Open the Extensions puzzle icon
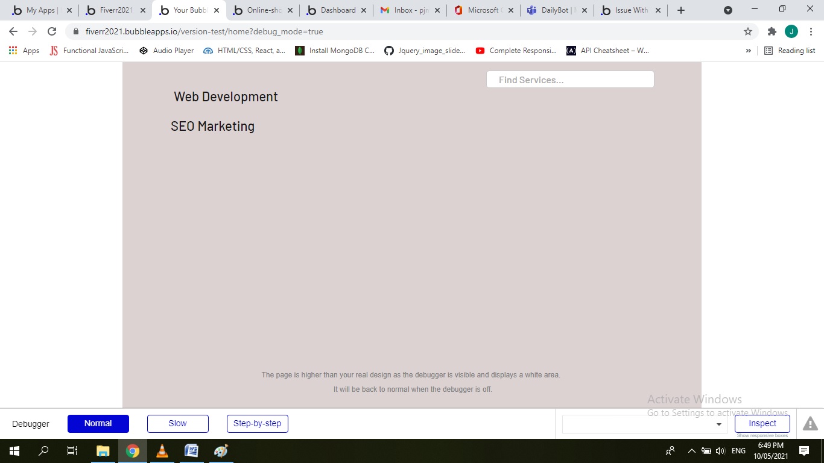Screen dimensions: 824x463 [x=772, y=31]
